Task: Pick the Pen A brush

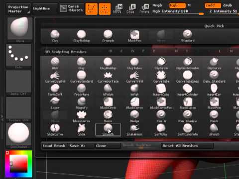Action: (161, 116)
